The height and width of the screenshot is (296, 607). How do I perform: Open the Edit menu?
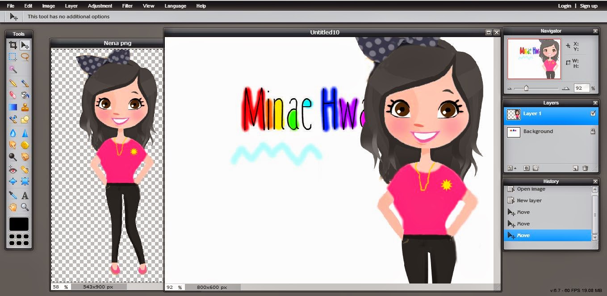point(29,6)
